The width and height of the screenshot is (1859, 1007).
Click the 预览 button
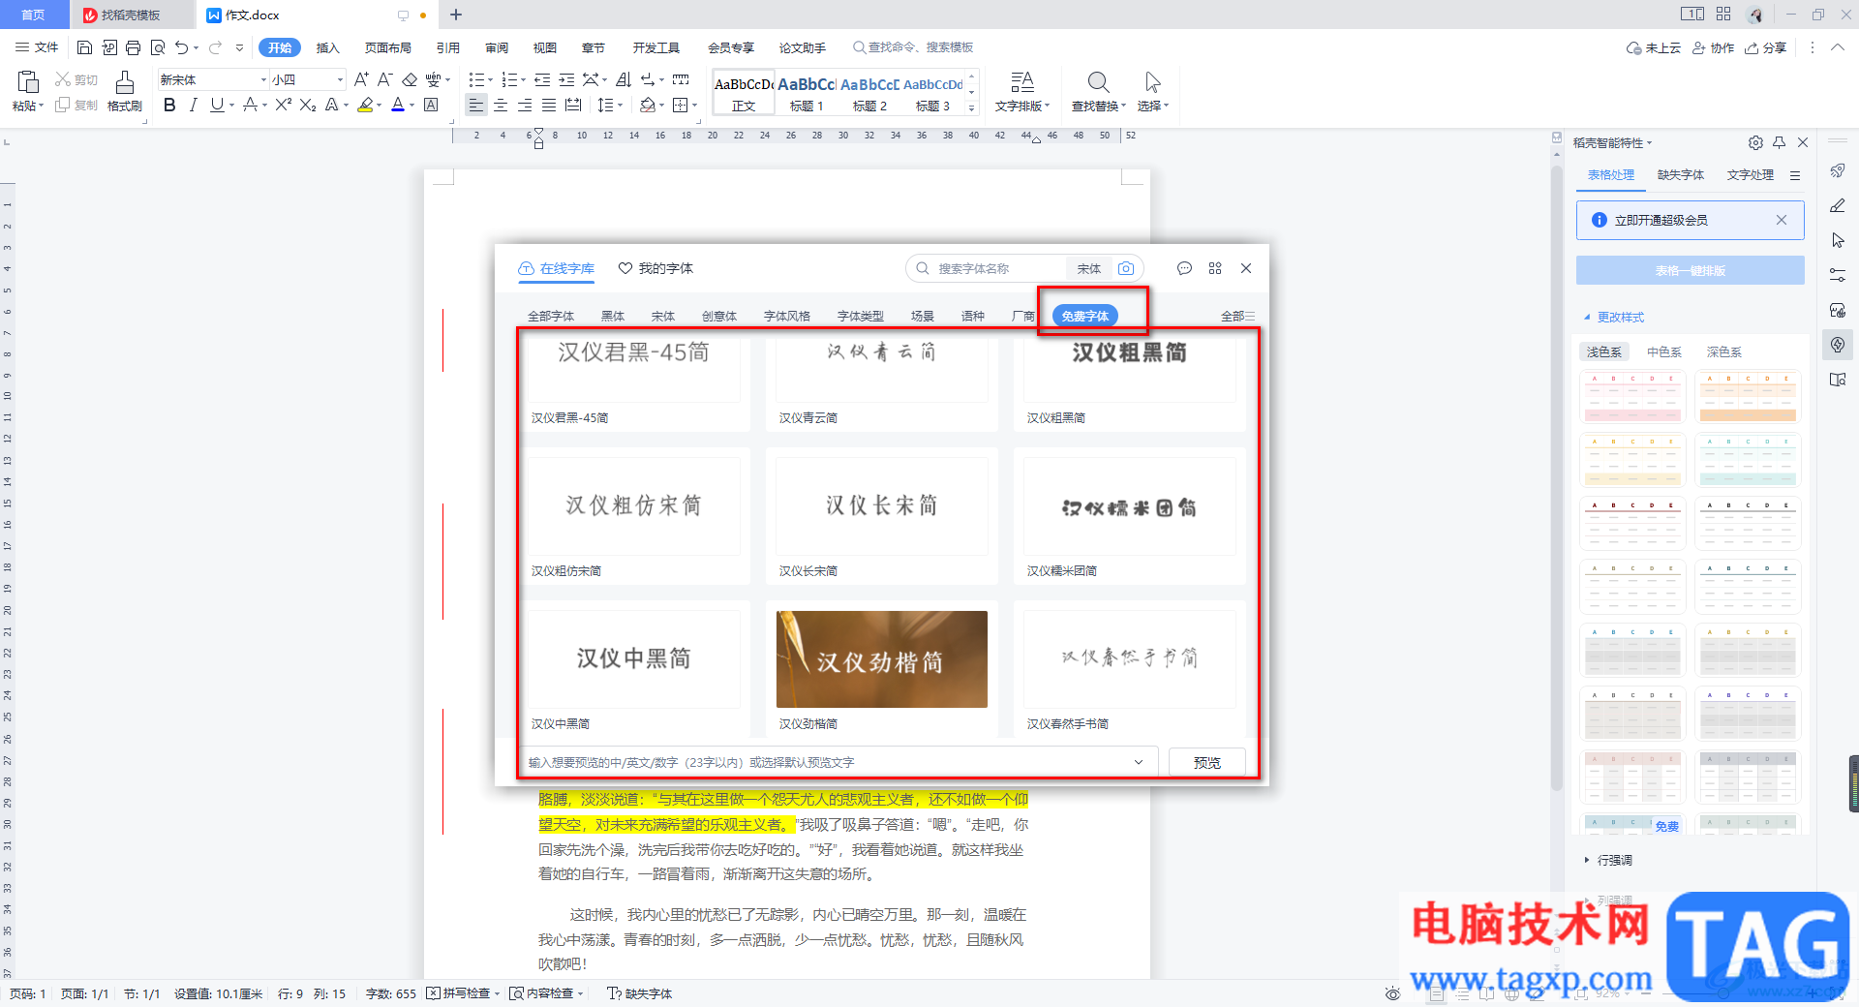pyautogui.click(x=1206, y=762)
